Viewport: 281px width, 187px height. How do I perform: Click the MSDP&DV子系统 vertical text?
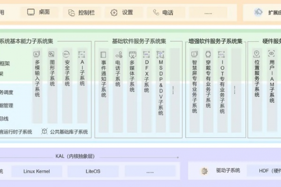tap(161, 88)
